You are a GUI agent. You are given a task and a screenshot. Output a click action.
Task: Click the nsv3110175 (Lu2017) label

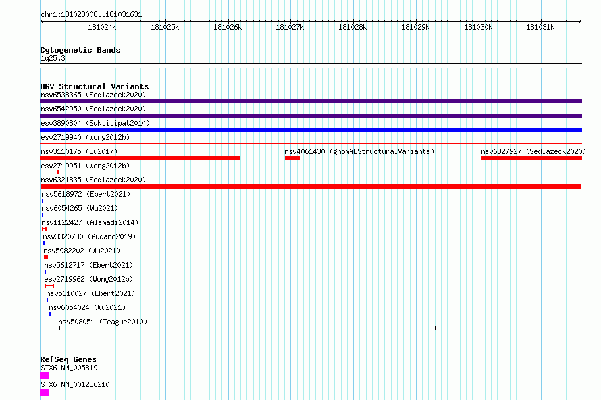click(x=79, y=151)
